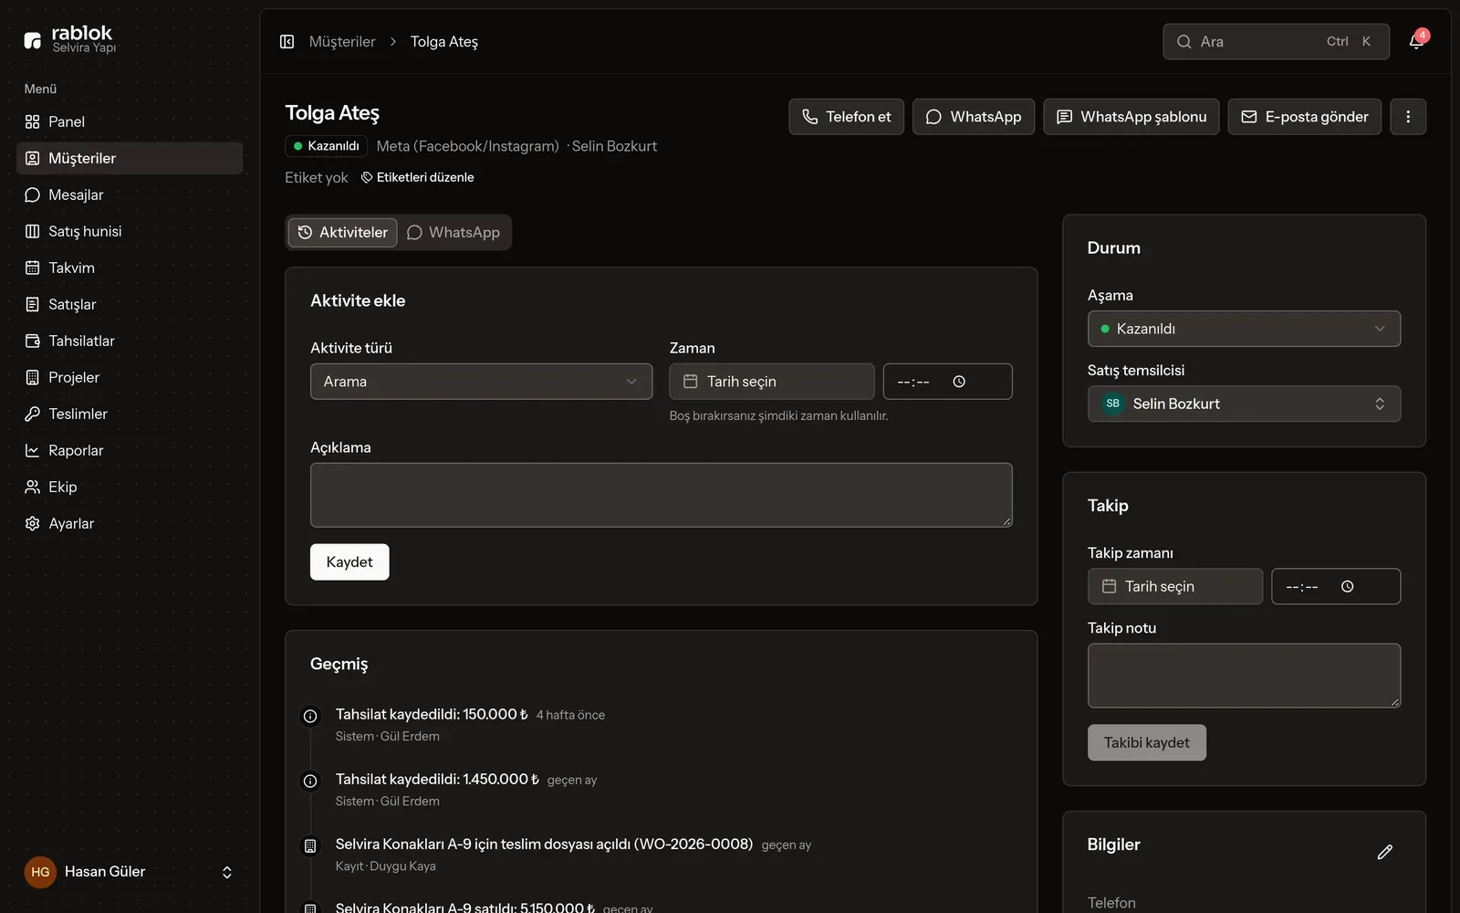Click the clock icon in Takip time field
The width and height of the screenshot is (1460, 913).
point(1348,586)
